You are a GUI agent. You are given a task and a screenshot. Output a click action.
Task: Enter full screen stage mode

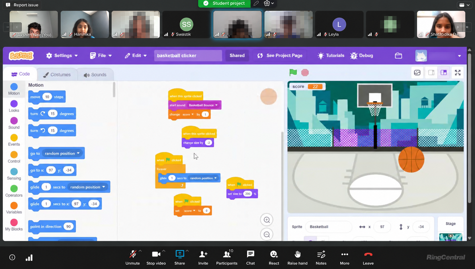click(458, 72)
